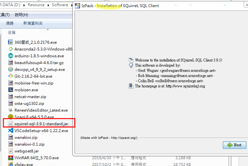Select the wanakiwi.zip archive icon
The height and width of the screenshot is (166, 248).
tap(11, 137)
